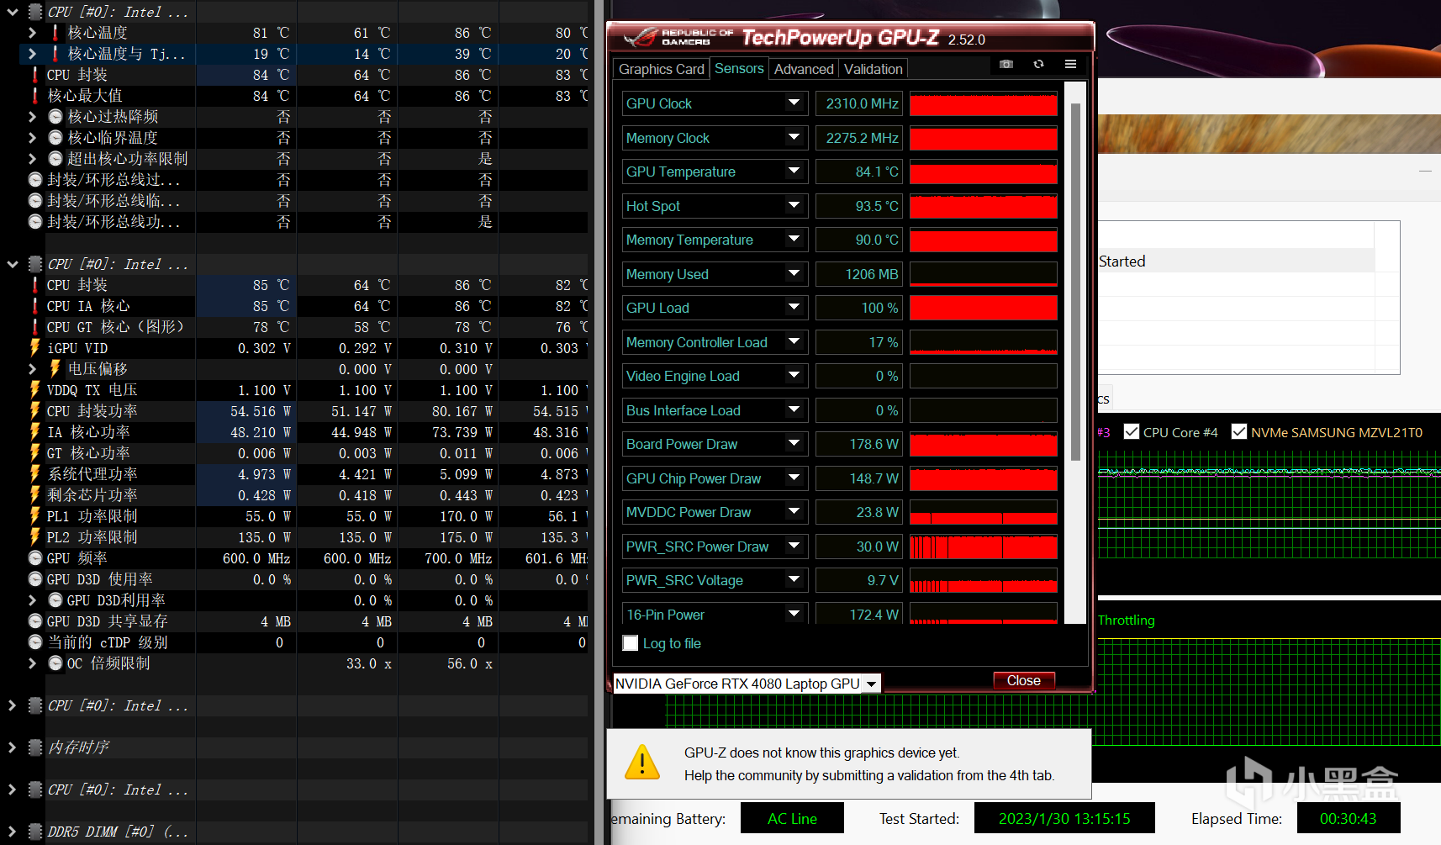Click the round icon beside OC 倍频限制
The width and height of the screenshot is (1441, 845).
point(55,663)
